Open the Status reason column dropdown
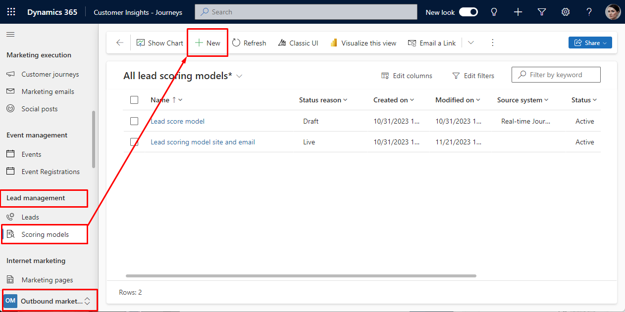Image resolution: width=625 pixels, height=312 pixels. (323, 100)
